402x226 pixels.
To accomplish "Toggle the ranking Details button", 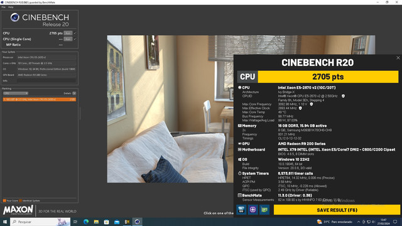I will click(x=74, y=94).
